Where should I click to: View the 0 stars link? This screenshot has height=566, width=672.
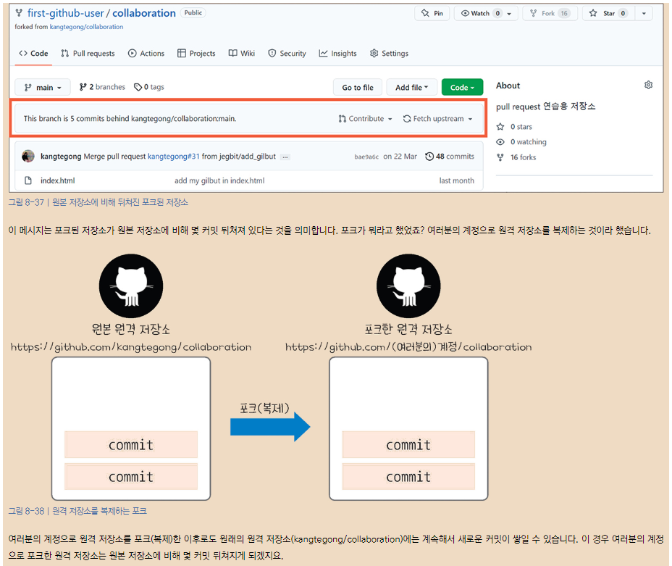click(x=521, y=127)
